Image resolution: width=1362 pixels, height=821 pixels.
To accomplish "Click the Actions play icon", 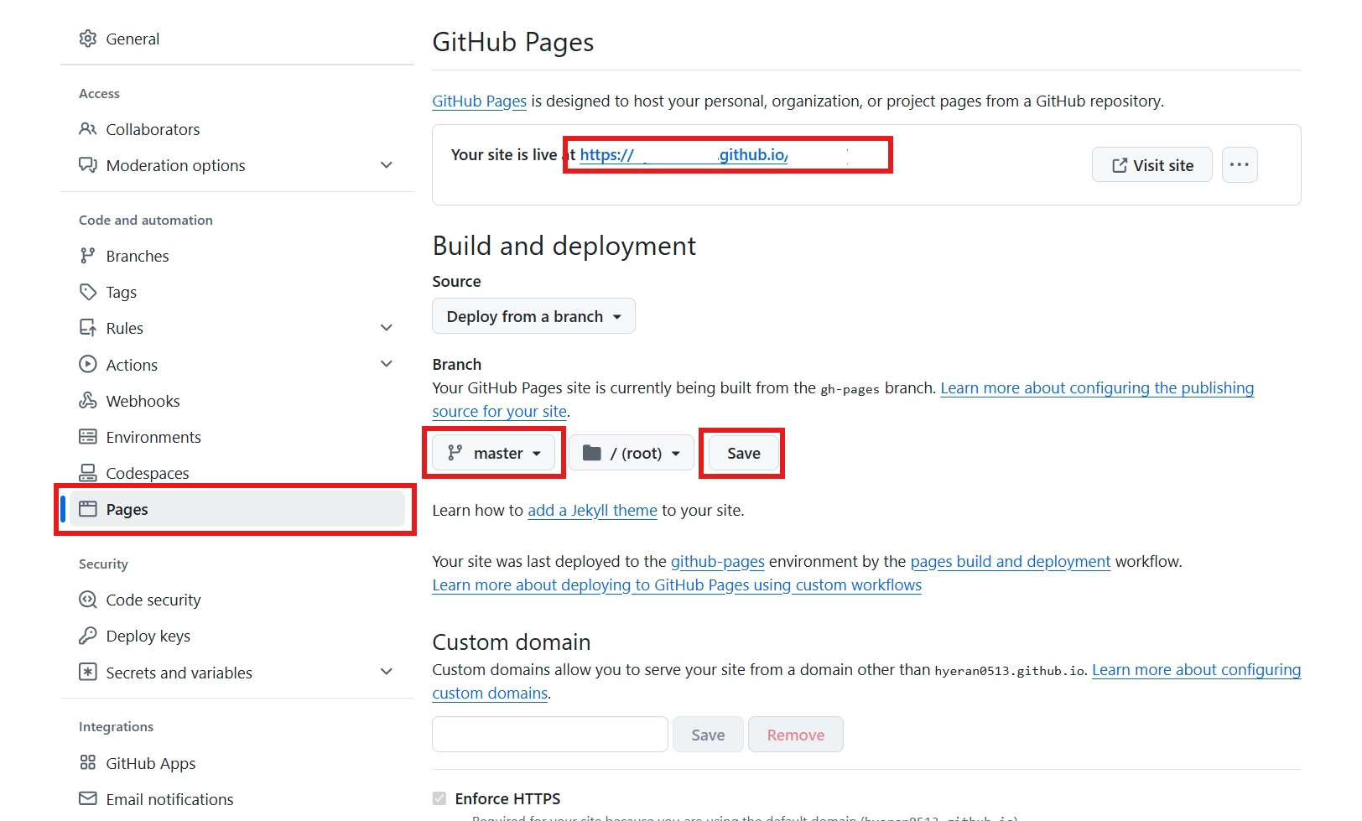I will point(88,364).
